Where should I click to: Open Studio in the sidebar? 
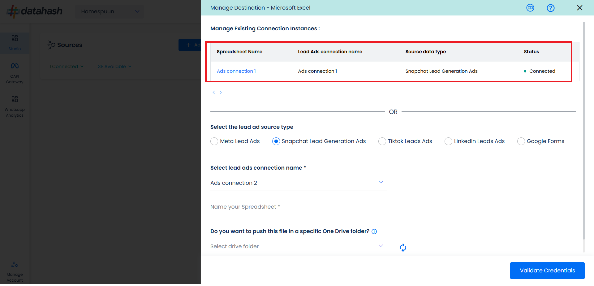tap(15, 43)
